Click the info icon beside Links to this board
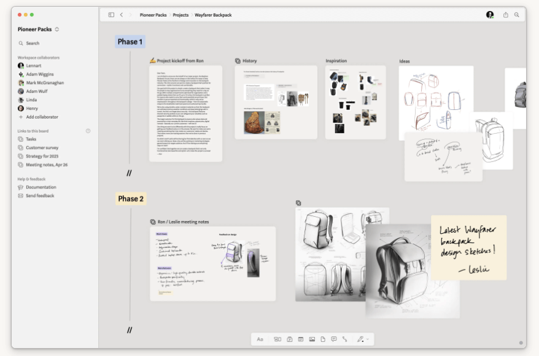 [88, 131]
